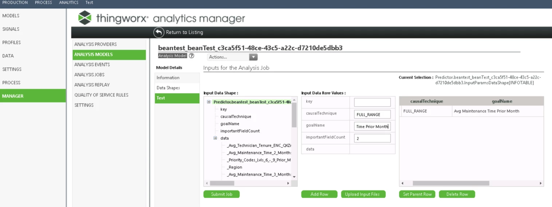Click the tree's vertical scrollbar down arrow
Screen dimensions: 552x207
point(294,177)
